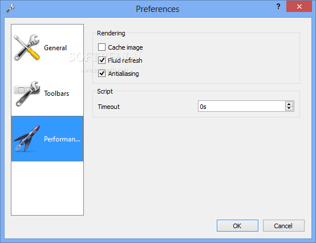Click the Rendering group title
Image resolution: width=316 pixels, height=243 pixels.
[111, 33]
